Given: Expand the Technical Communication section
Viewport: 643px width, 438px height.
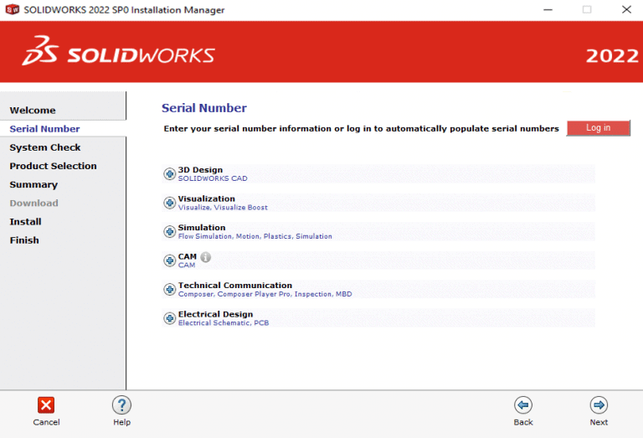Looking at the screenshot, I should click(169, 290).
